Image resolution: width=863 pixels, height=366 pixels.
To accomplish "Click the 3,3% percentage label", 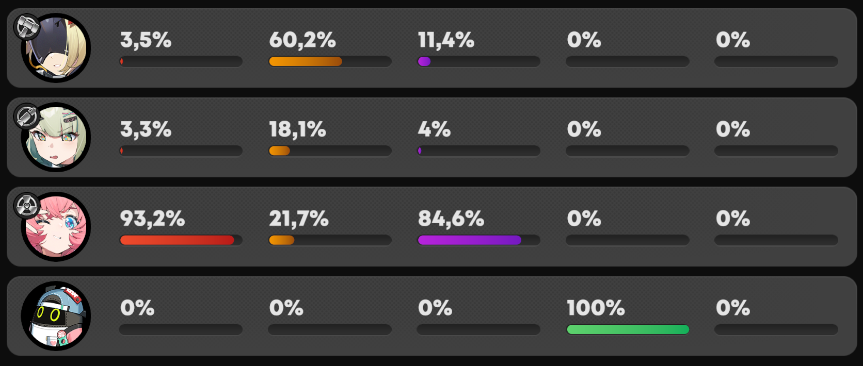I will (x=146, y=129).
